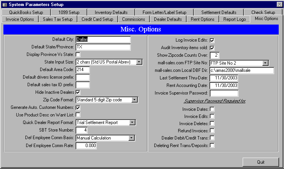Check the Invoice Deletes password requirement
The image size is (284, 169).
point(212,123)
